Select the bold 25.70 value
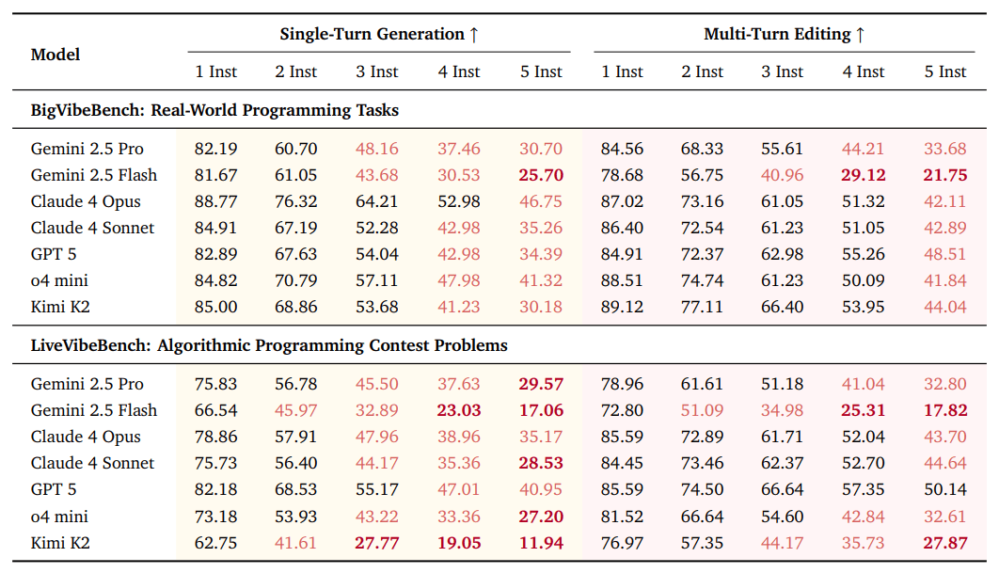The height and width of the screenshot is (573, 999). click(541, 175)
